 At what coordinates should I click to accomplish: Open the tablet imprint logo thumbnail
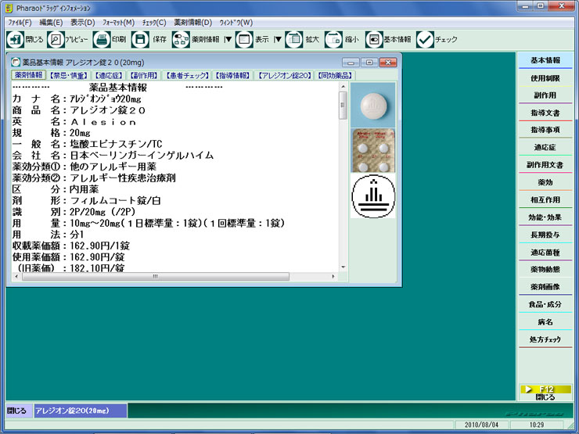point(372,196)
